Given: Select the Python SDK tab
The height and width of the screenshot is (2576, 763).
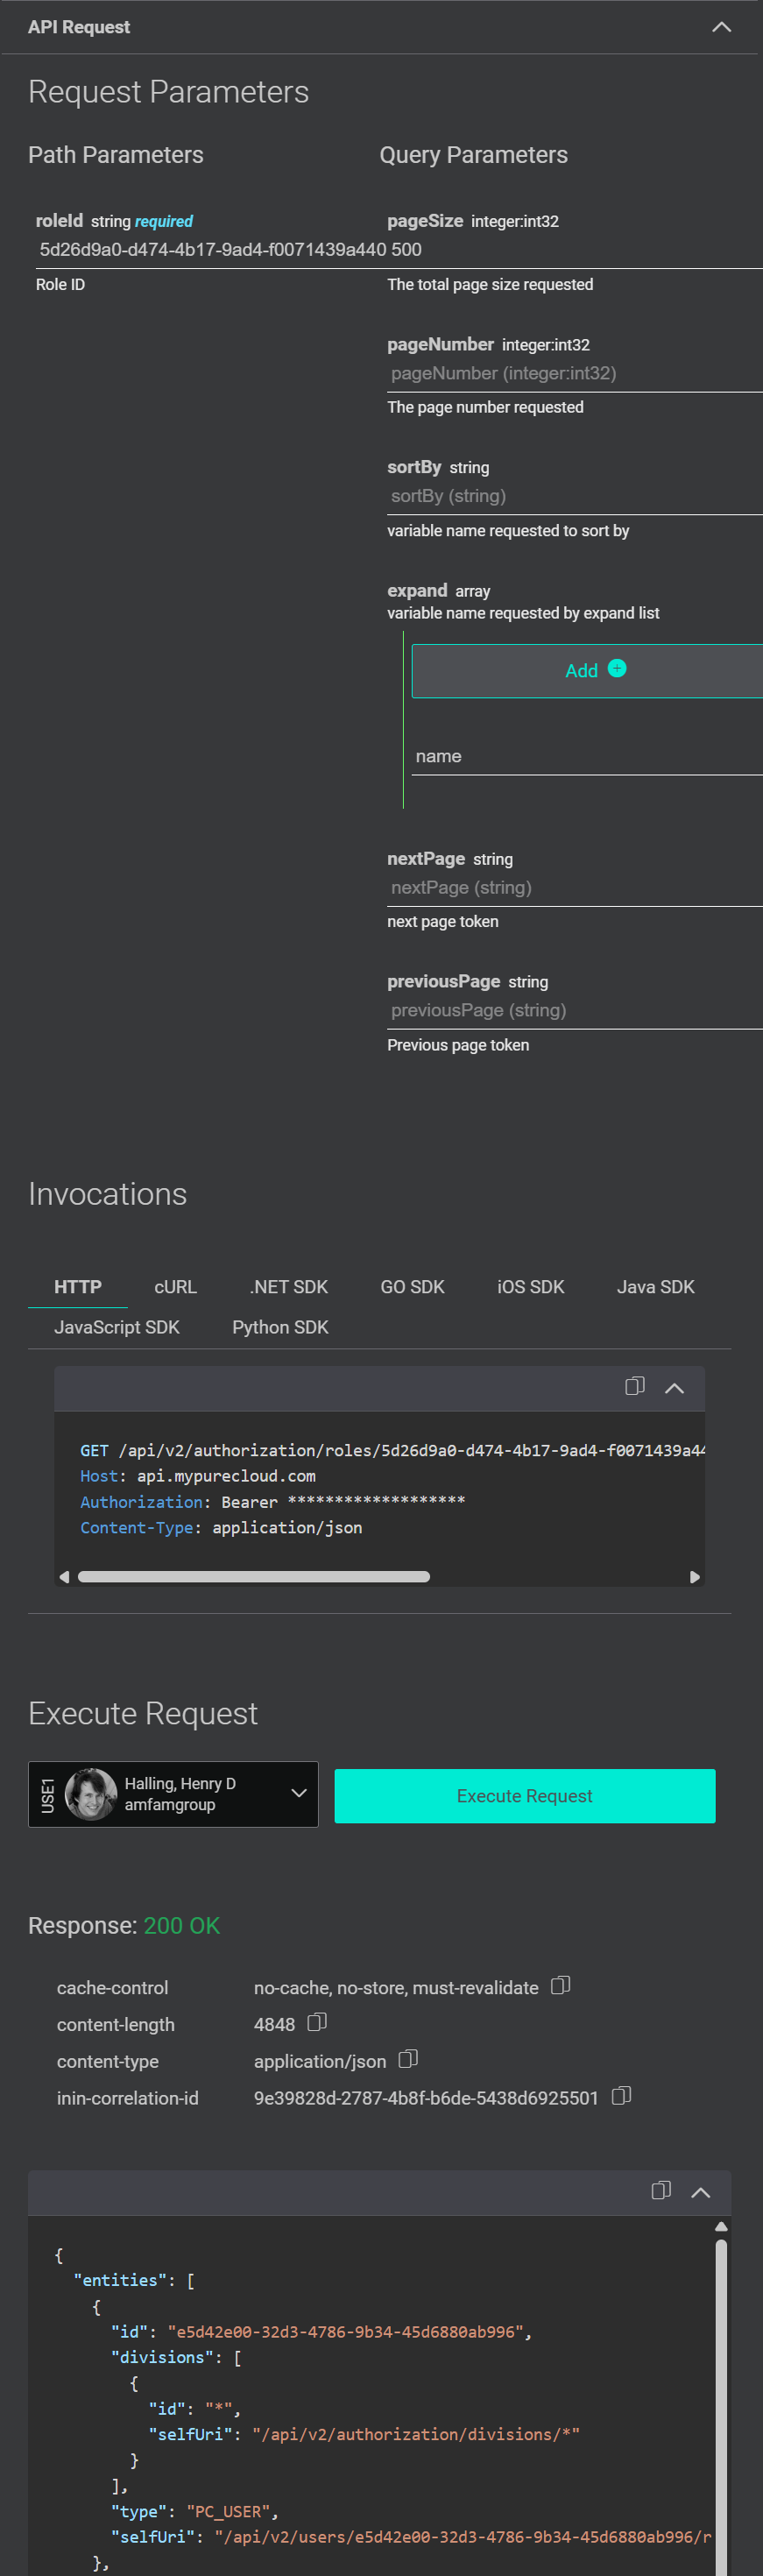Looking at the screenshot, I should (280, 1327).
